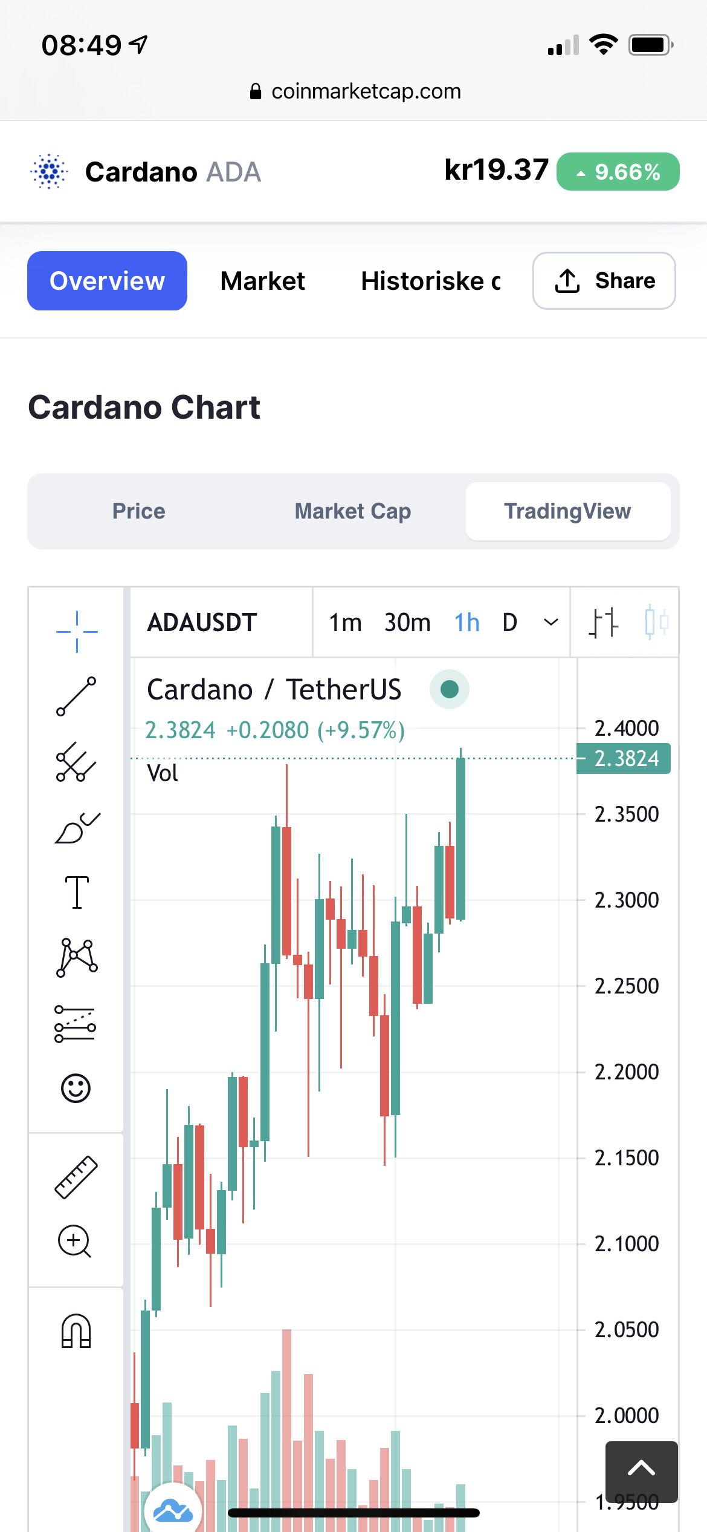Open the prediction and measurement tools
The image size is (707, 1532).
(x=76, y=1024)
